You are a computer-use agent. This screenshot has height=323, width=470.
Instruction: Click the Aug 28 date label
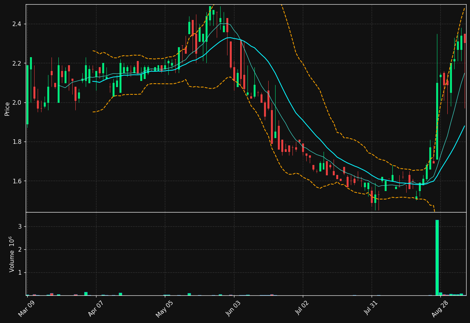point(440,309)
